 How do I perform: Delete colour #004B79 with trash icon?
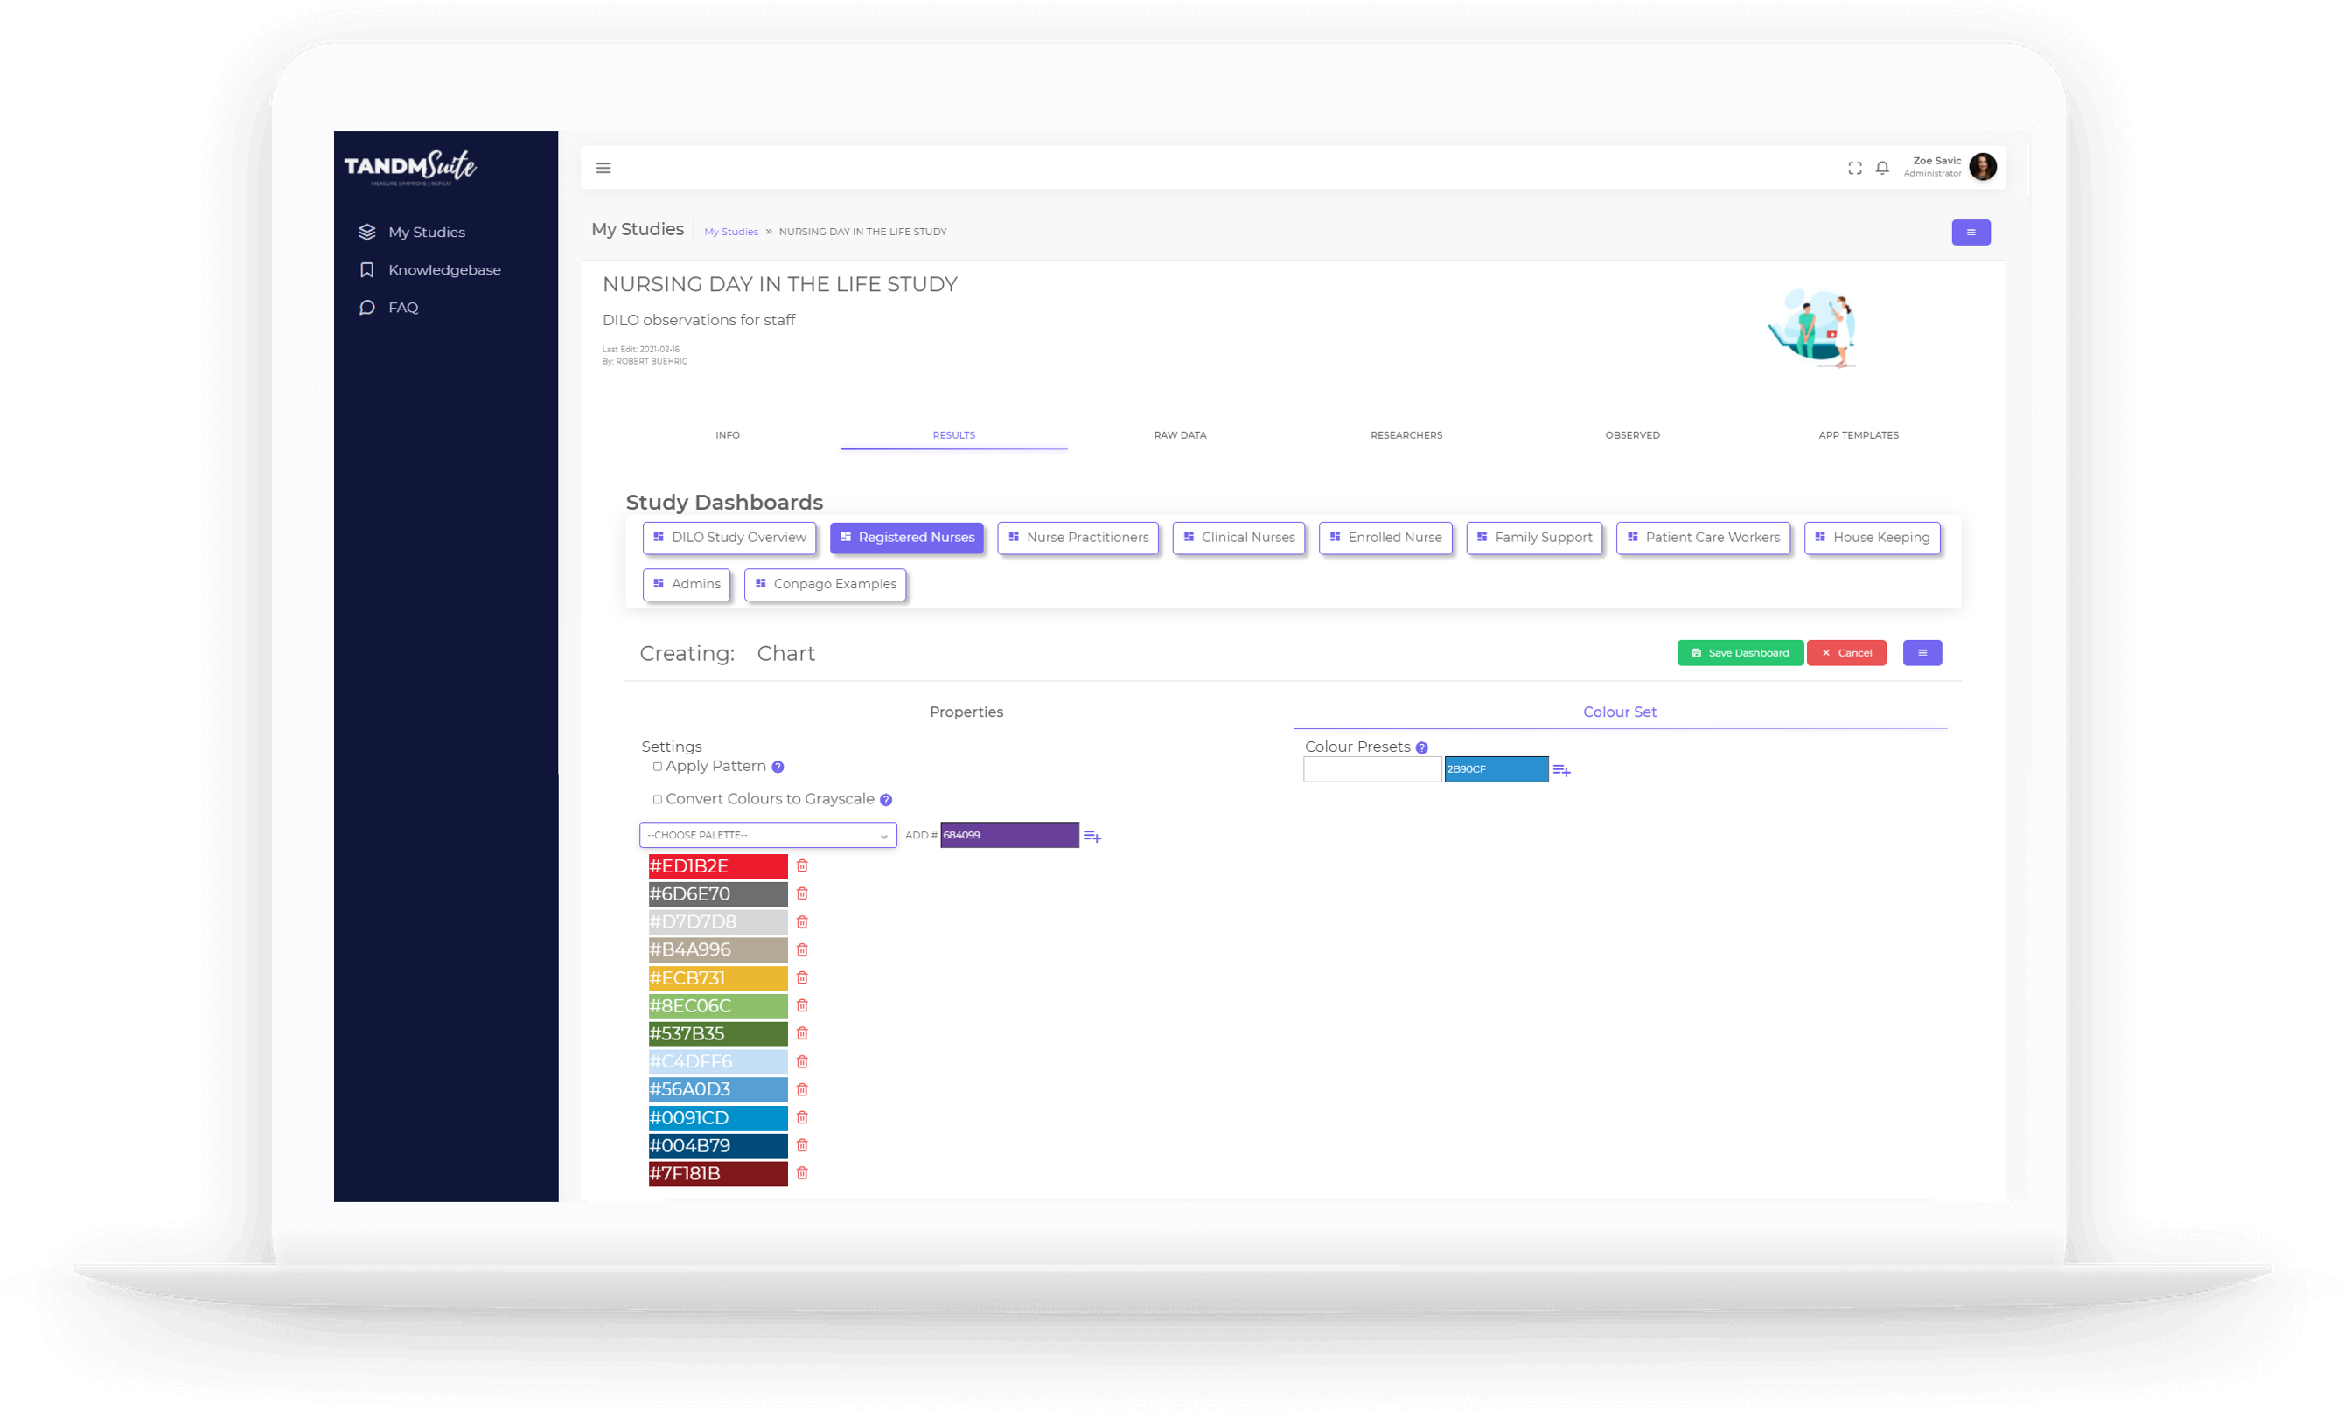pos(802,1146)
